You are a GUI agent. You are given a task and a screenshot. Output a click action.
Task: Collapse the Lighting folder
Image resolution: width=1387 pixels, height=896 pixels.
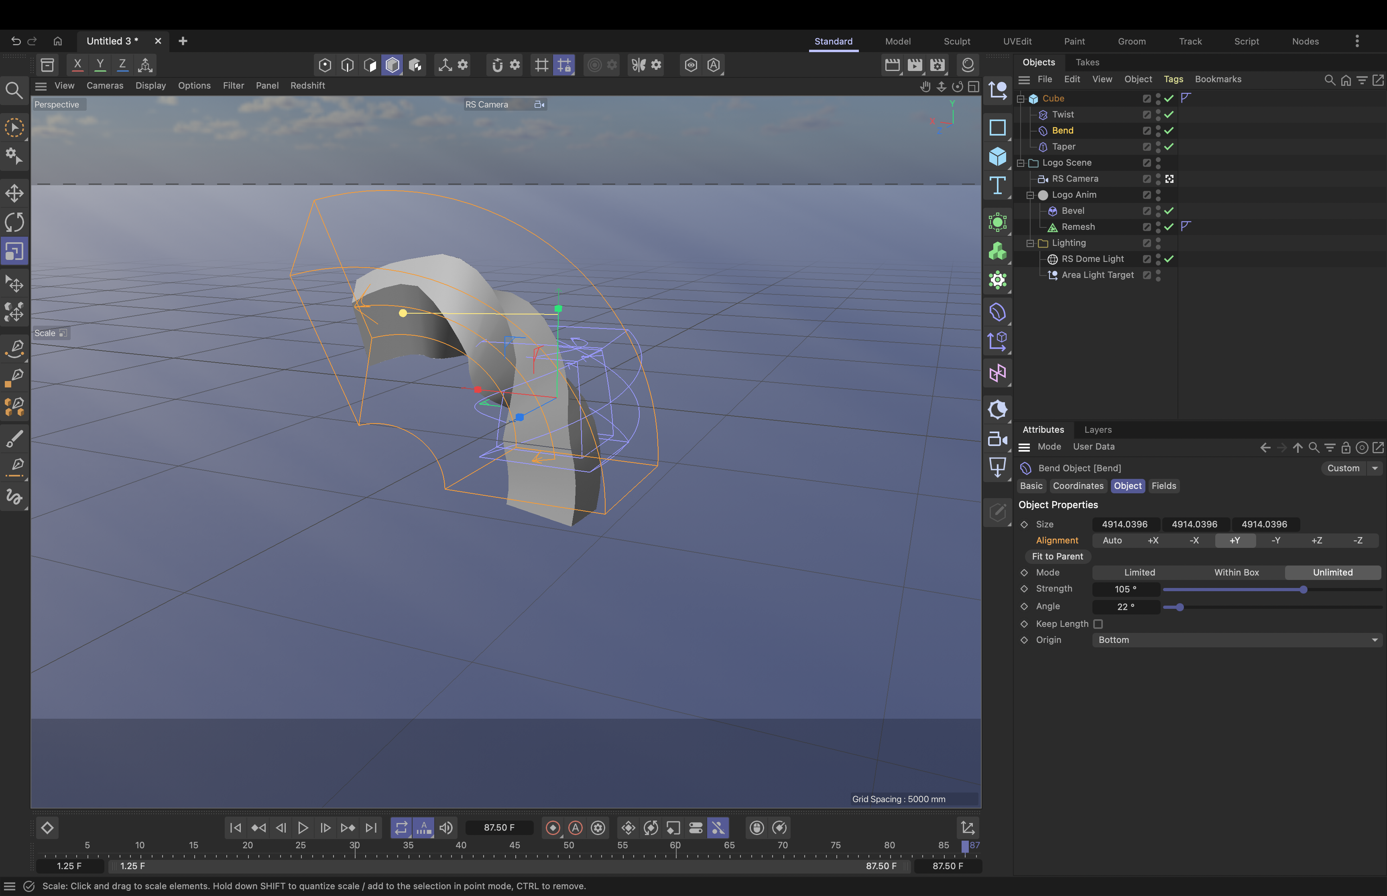1030,243
